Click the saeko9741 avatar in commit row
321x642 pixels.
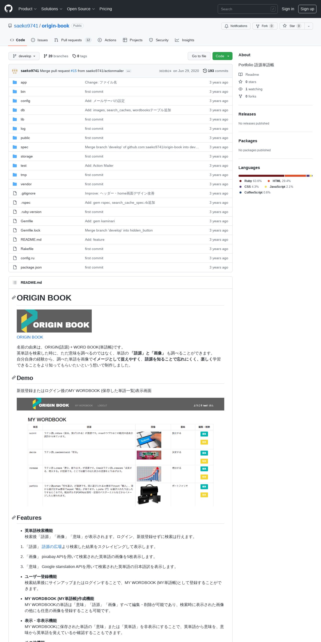[x=15, y=71]
